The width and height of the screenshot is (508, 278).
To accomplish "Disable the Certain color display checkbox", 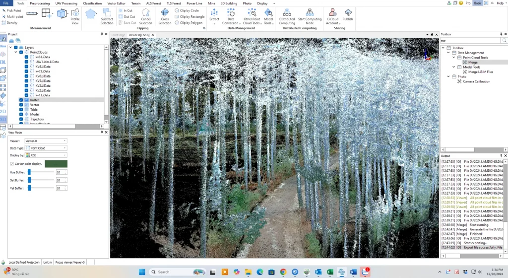I will tap(12, 163).
